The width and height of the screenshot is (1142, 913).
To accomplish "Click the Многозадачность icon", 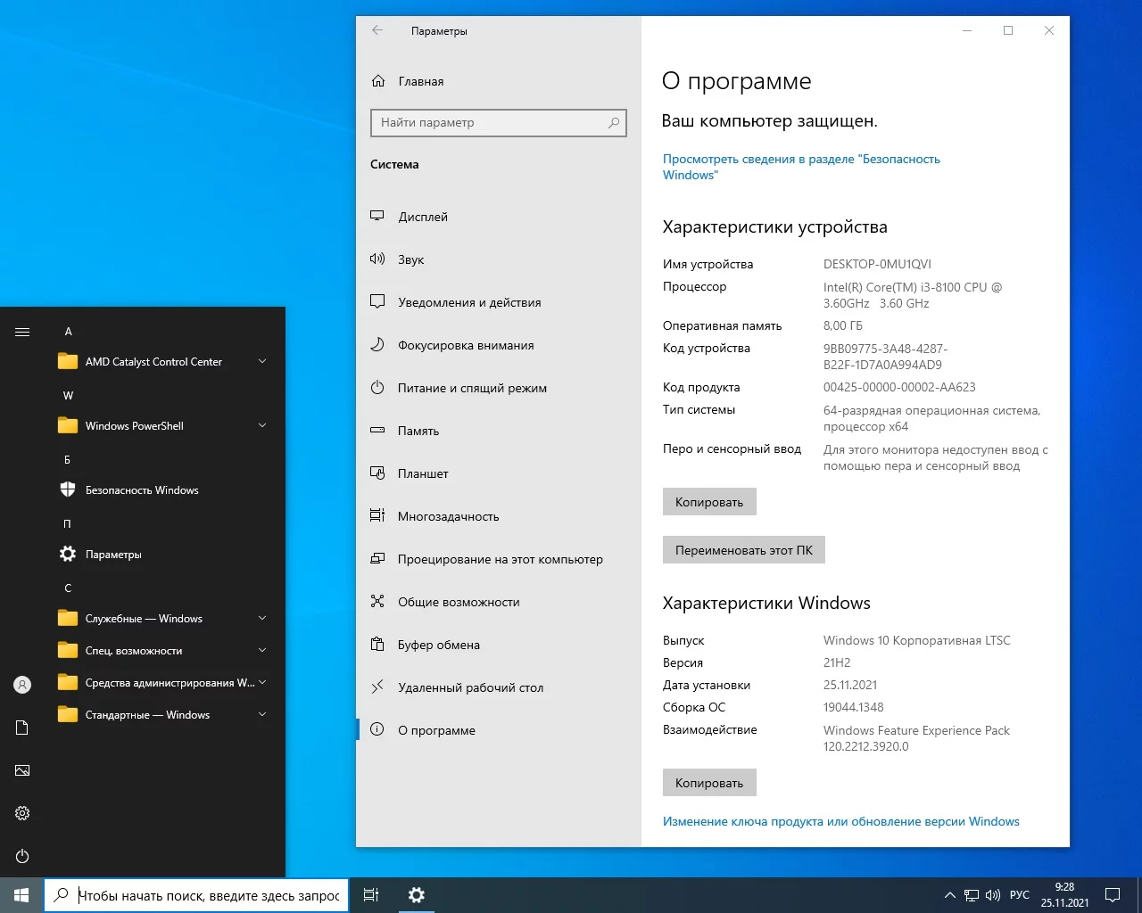I will [x=377, y=516].
